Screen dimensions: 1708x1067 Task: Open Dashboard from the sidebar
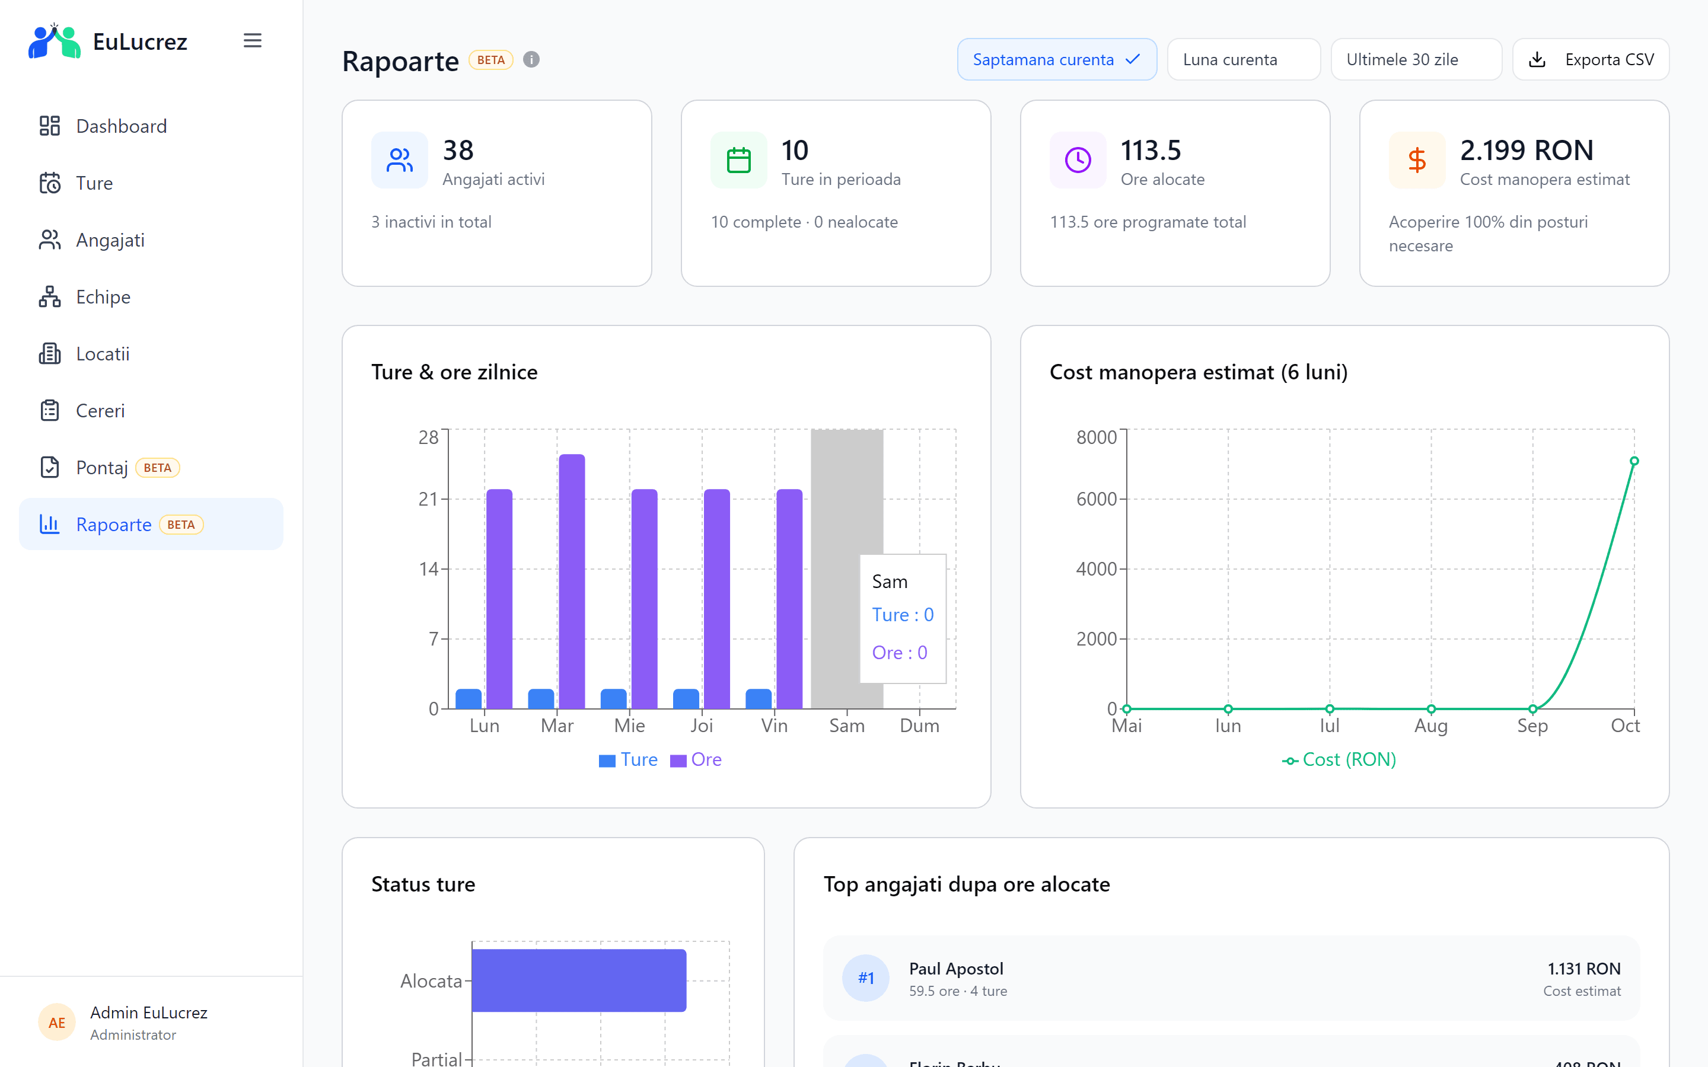click(x=151, y=126)
